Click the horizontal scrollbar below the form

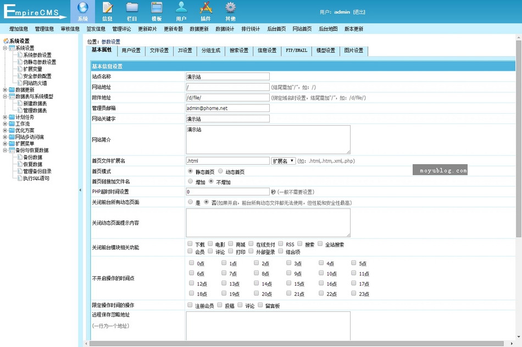(296, 343)
